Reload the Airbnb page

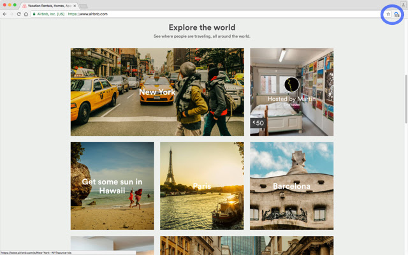(19, 14)
